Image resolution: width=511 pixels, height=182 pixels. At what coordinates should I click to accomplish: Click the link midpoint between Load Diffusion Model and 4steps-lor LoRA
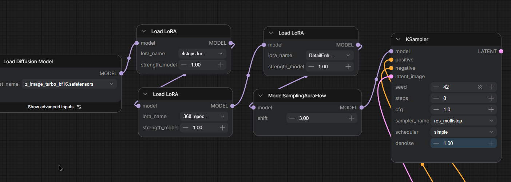click(129, 58)
